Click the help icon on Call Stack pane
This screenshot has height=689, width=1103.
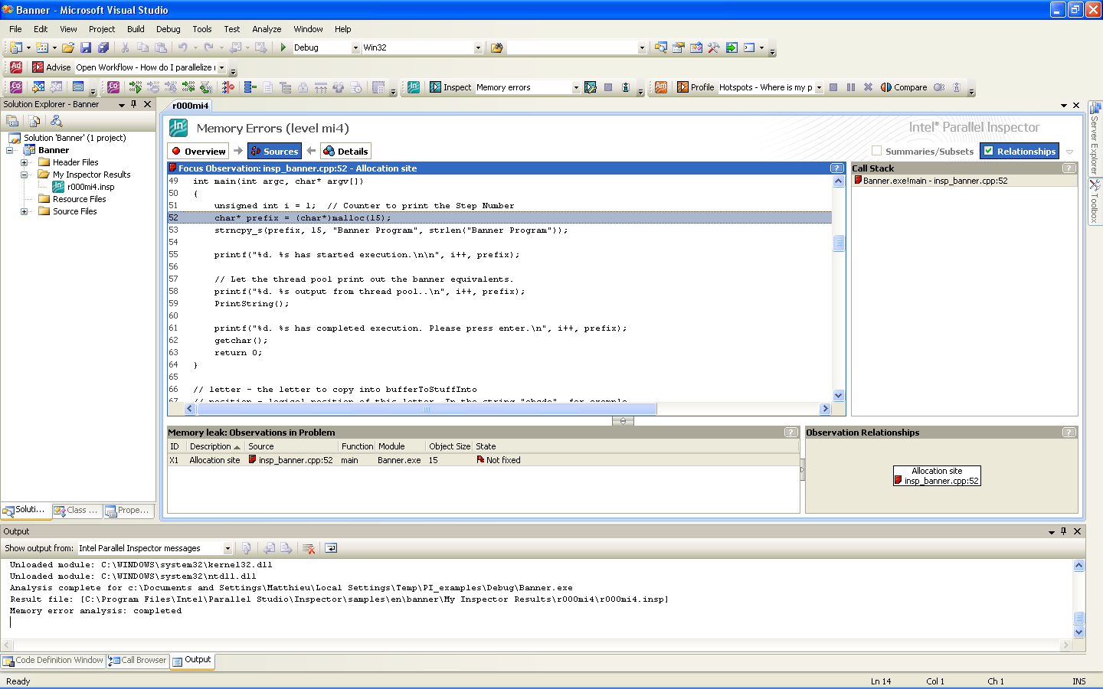click(x=1069, y=168)
